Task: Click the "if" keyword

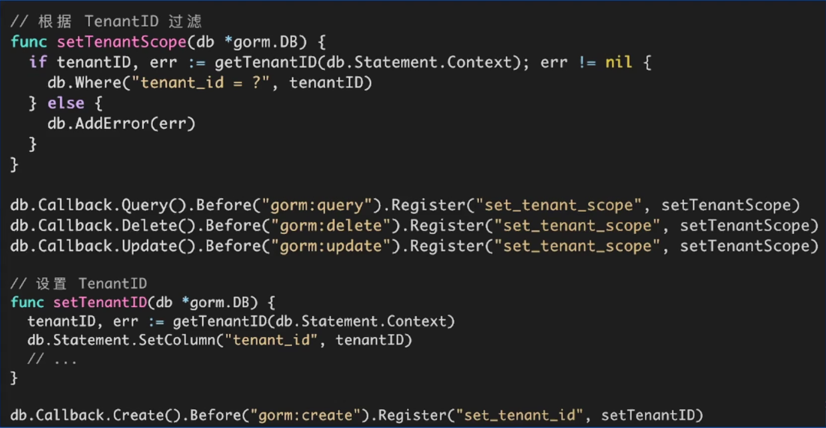Action: [38, 62]
